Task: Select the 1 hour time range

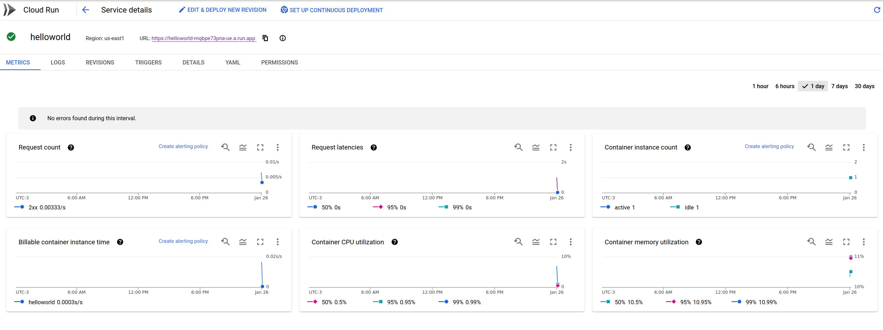Action: tap(760, 86)
